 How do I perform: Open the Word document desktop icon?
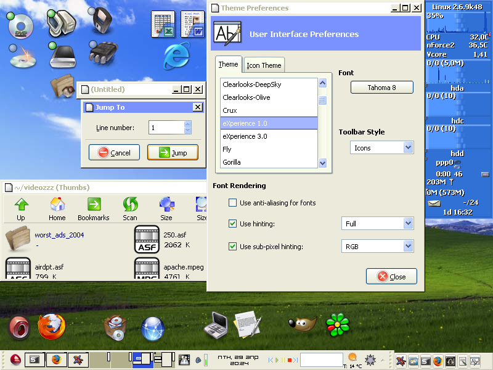[193, 24]
